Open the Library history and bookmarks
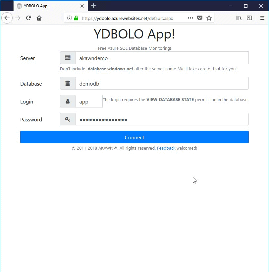The height and width of the screenshot is (272, 269). click(239, 18)
